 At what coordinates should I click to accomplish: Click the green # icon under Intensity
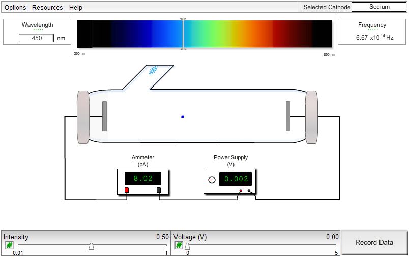[x=9, y=245]
